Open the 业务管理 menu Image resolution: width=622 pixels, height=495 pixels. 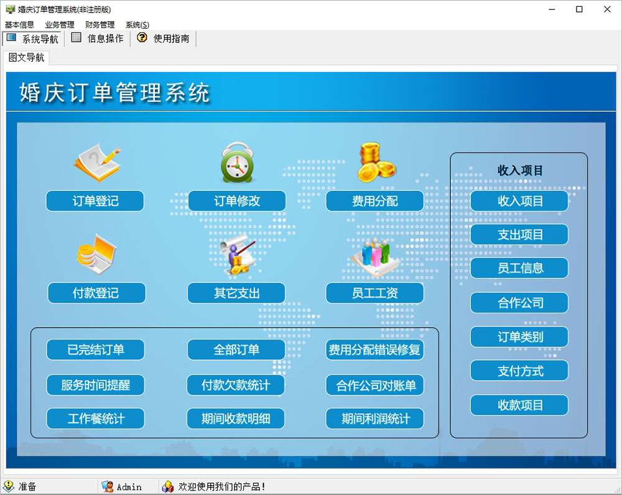[60, 25]
